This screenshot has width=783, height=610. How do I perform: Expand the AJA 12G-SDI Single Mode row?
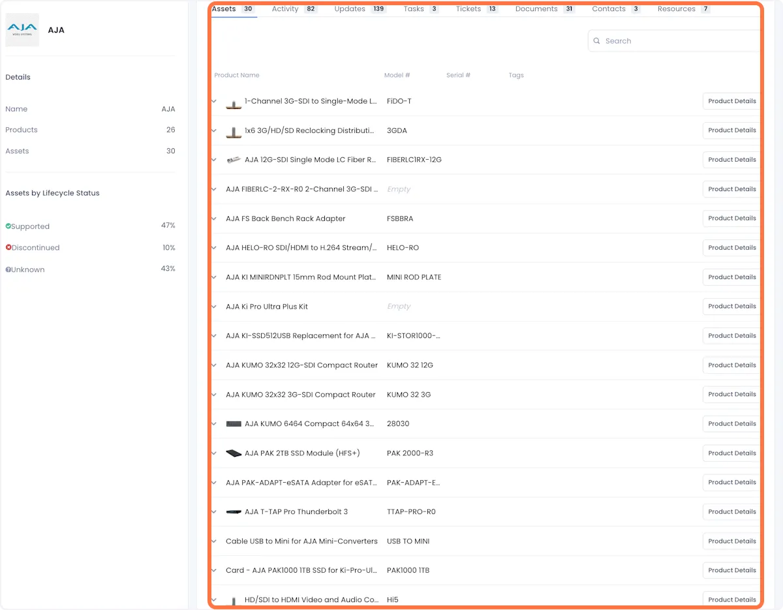pyautogui.click(x=214, y=160)
